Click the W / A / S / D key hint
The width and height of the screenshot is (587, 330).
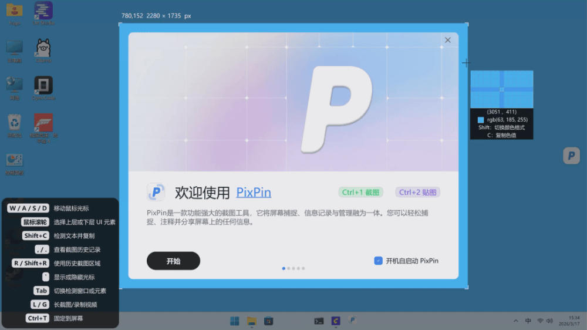pyautogui.click(x=28, y=208)
